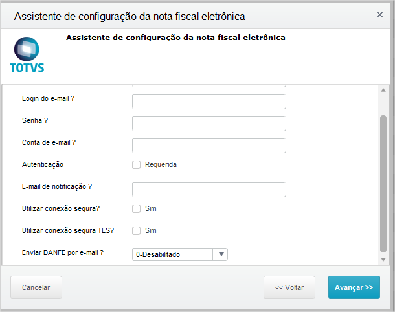The image size is (395, 312).
Task: Click the scrollbar up arrow
Action: 383,90
